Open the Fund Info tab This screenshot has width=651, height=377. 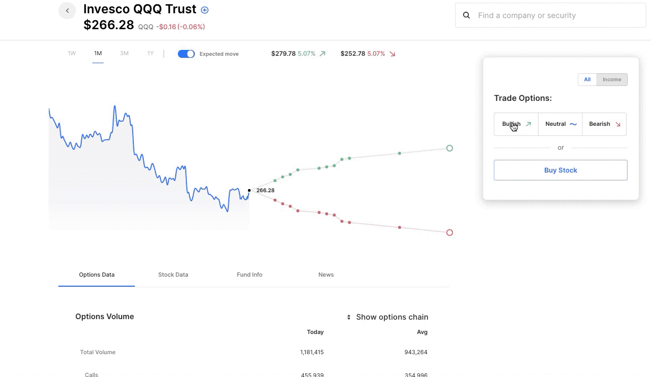pos(250,275)
